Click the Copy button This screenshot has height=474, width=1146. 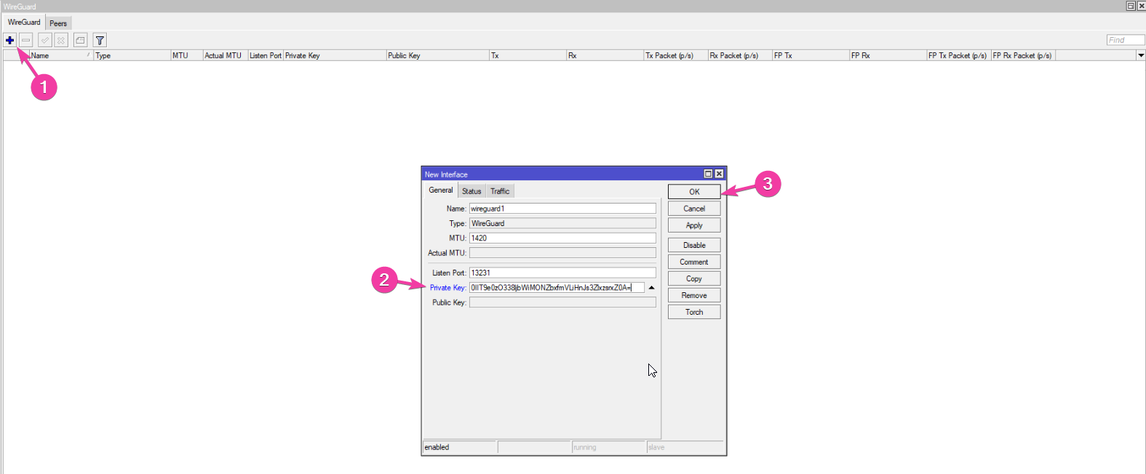click(x=694, y=278)
